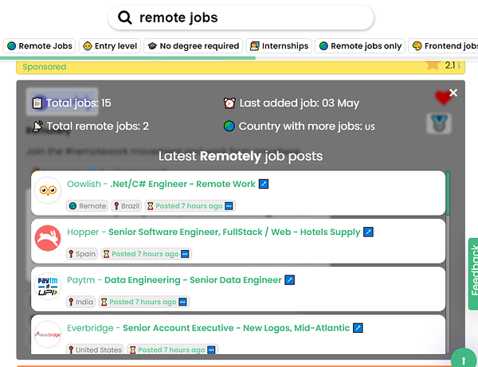Click the Hopper rabbit logo

pos(48,238)
